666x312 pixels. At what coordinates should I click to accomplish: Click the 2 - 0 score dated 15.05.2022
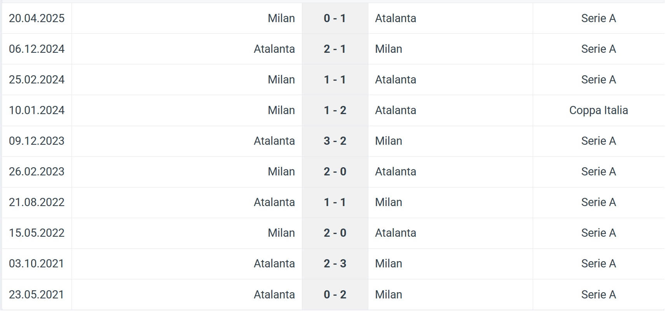click(x=335, y=233)
